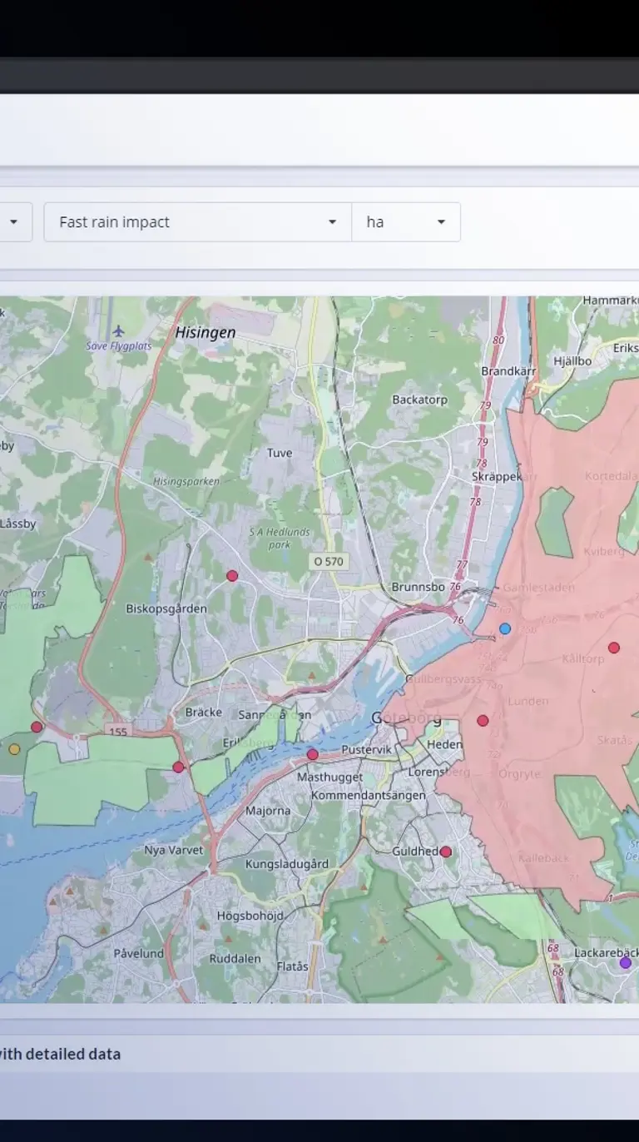
Task: Click the red marker by Pustervik
Action: (x=313, y=755)
